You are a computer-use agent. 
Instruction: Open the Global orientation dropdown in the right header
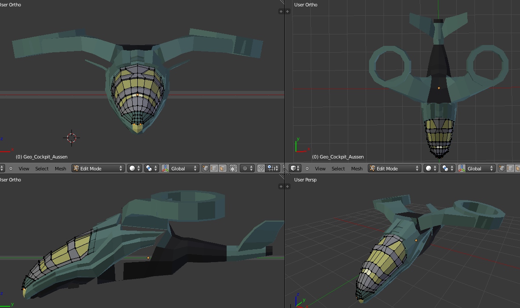[480, 169]
